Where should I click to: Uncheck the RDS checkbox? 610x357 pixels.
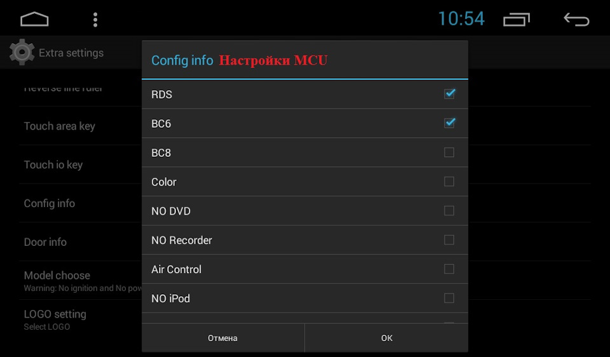coord(449,94)
